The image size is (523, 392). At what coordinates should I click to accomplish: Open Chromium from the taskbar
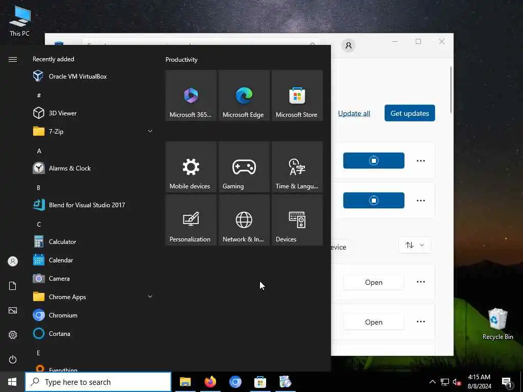tap(235, 382)
